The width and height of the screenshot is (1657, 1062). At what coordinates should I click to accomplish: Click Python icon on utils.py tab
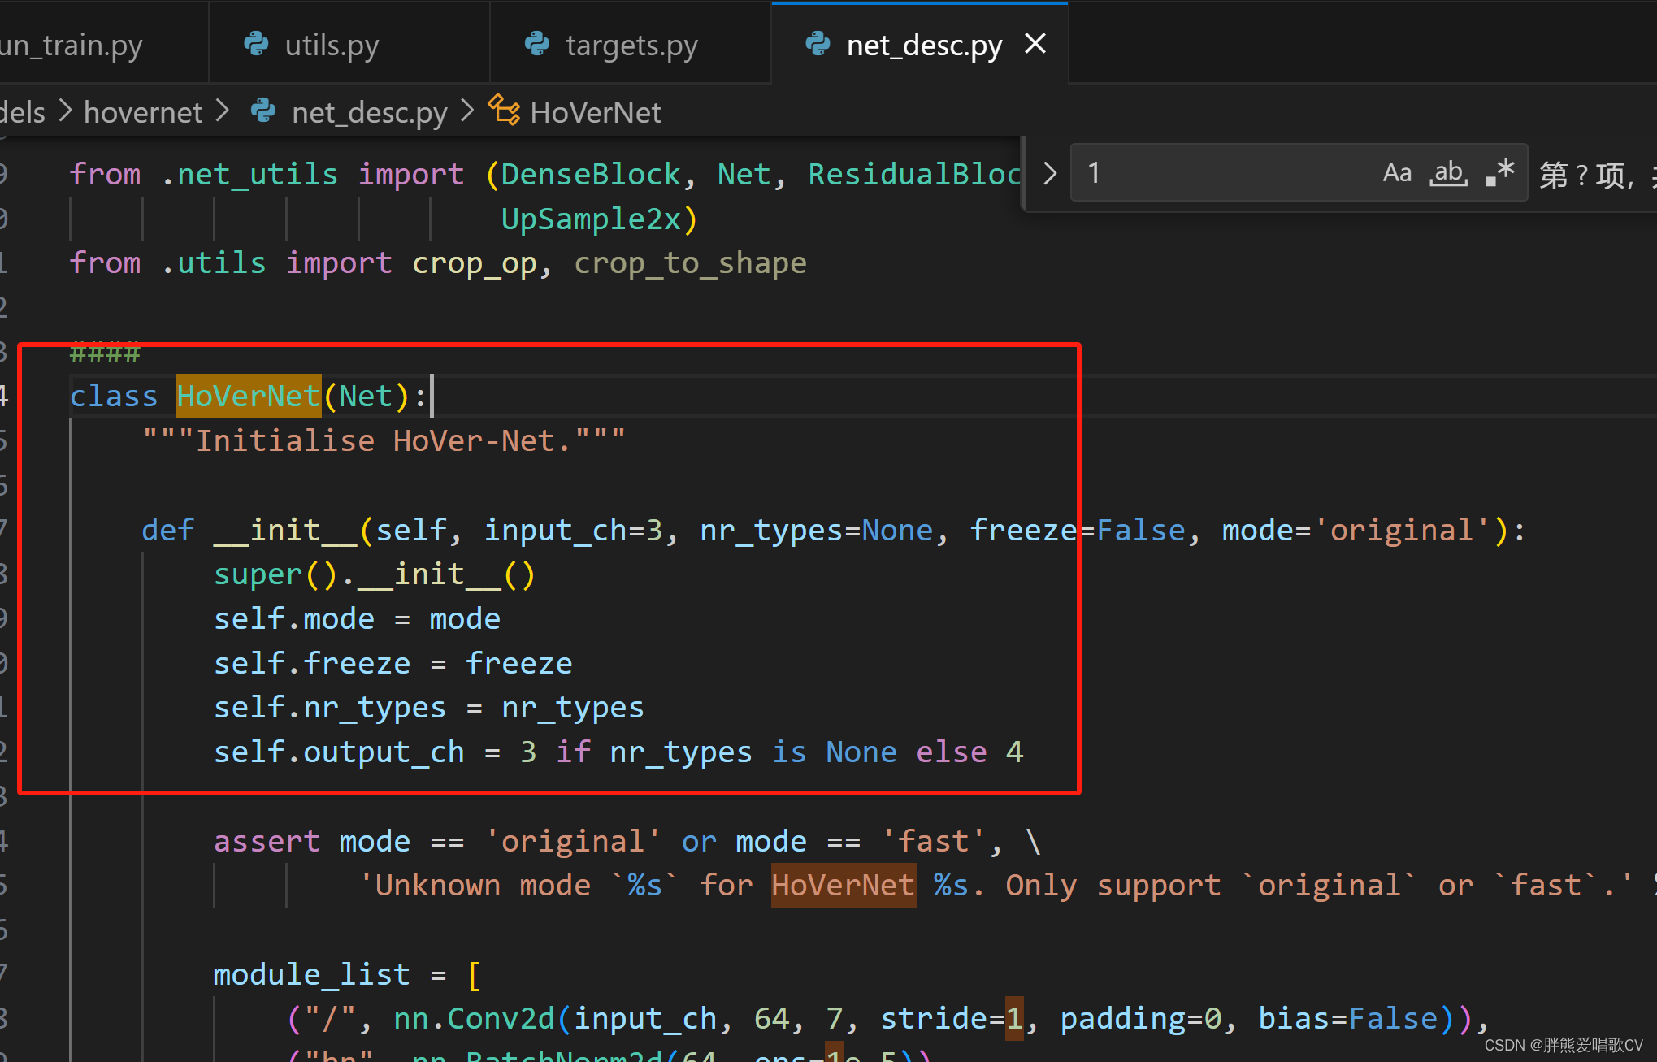257,44
